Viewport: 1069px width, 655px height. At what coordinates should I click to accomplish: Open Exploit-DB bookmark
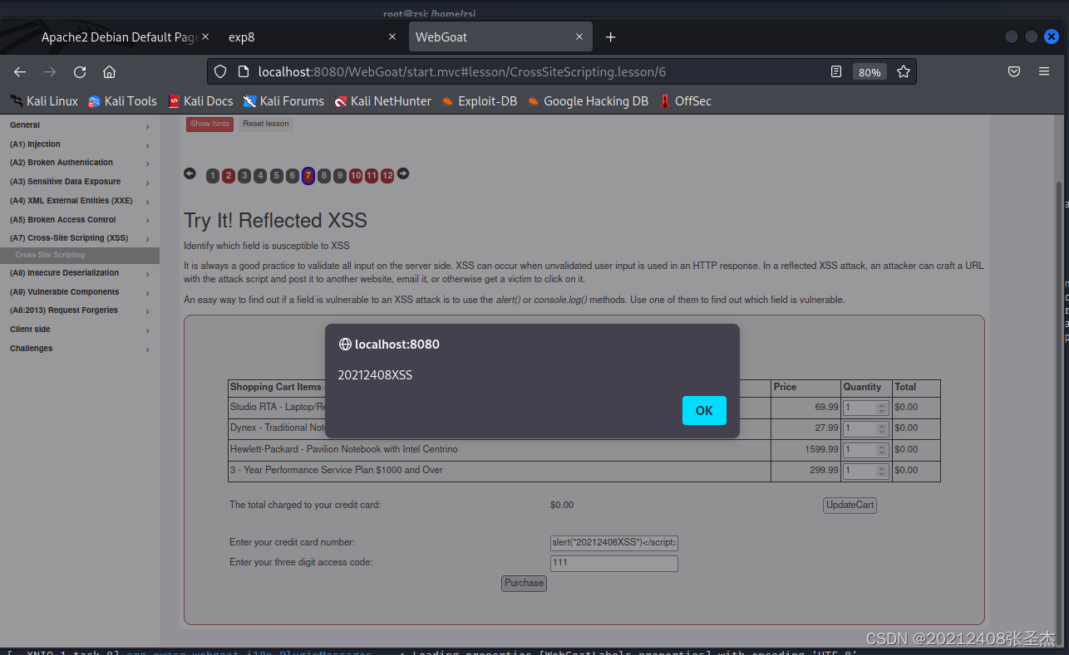[479, 101]
